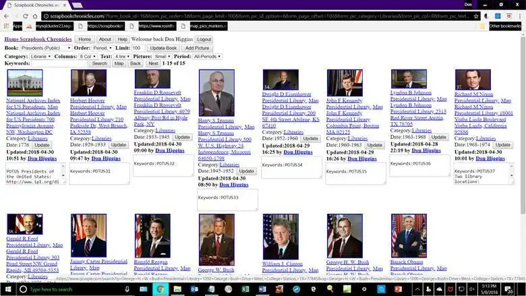Click scroll-down arrow in POTUS Presidents keywords box
Image resolution: width=526 pixels, height=296 pixels.
click(x=63, y=175)
